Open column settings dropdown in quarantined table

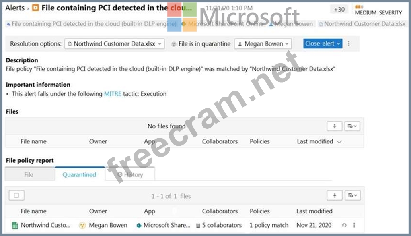pyautogui.click(x=352, y=195)
